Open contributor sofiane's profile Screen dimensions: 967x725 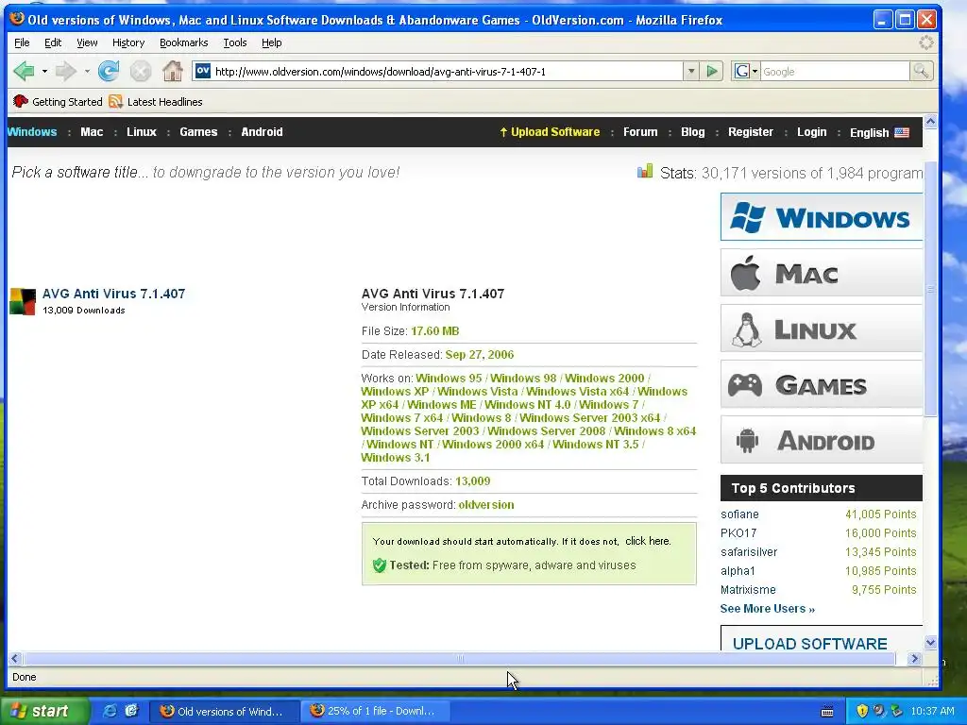739,514
